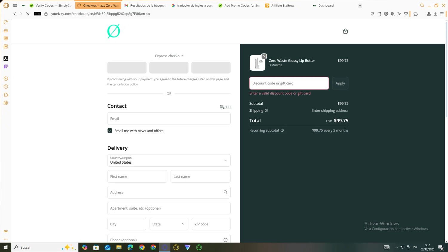Image resolution: width=448 pixels, height=252 pixels.
Task: Open the user profile icon in toolbar
Action: click(x=429, y=14)
